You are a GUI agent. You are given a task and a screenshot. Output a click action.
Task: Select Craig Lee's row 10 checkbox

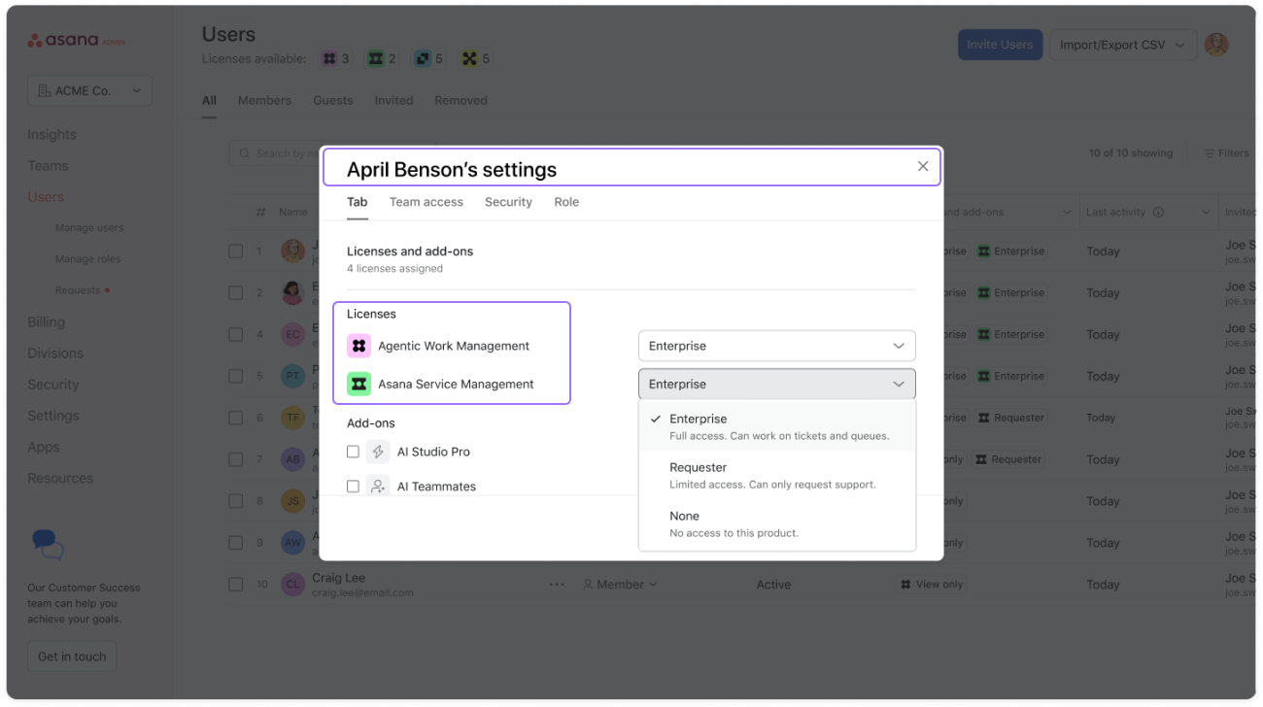(x=236, y=585)
